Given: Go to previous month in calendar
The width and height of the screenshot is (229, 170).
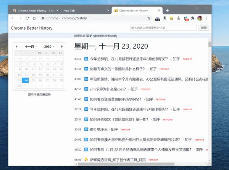Looking at the screenshot, I should click(x=16, y=46).
